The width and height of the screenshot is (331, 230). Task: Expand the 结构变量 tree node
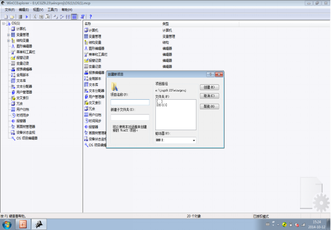[x=8, y=41]
